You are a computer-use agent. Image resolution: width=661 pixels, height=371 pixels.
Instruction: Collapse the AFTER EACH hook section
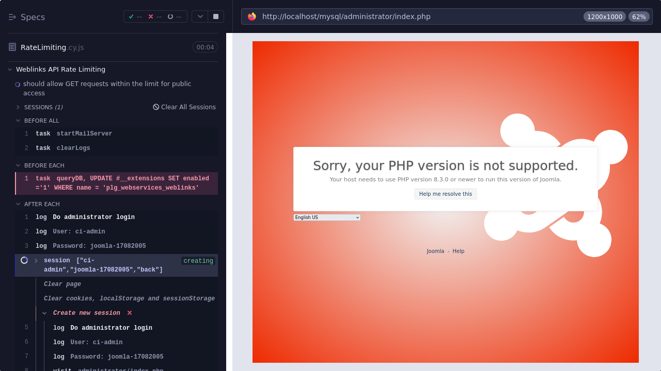(18, 204)
